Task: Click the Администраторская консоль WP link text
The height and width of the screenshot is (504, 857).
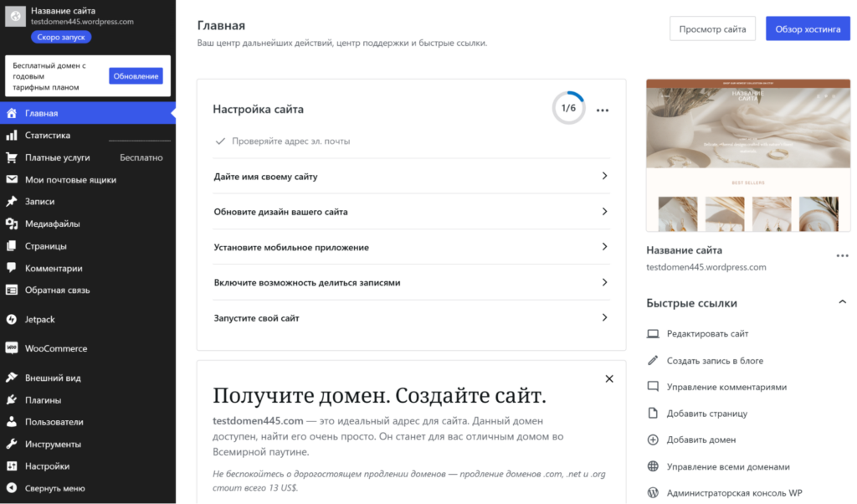Action: (x=735, y=493)
